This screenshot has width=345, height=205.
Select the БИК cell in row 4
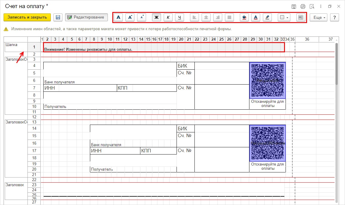185,66
